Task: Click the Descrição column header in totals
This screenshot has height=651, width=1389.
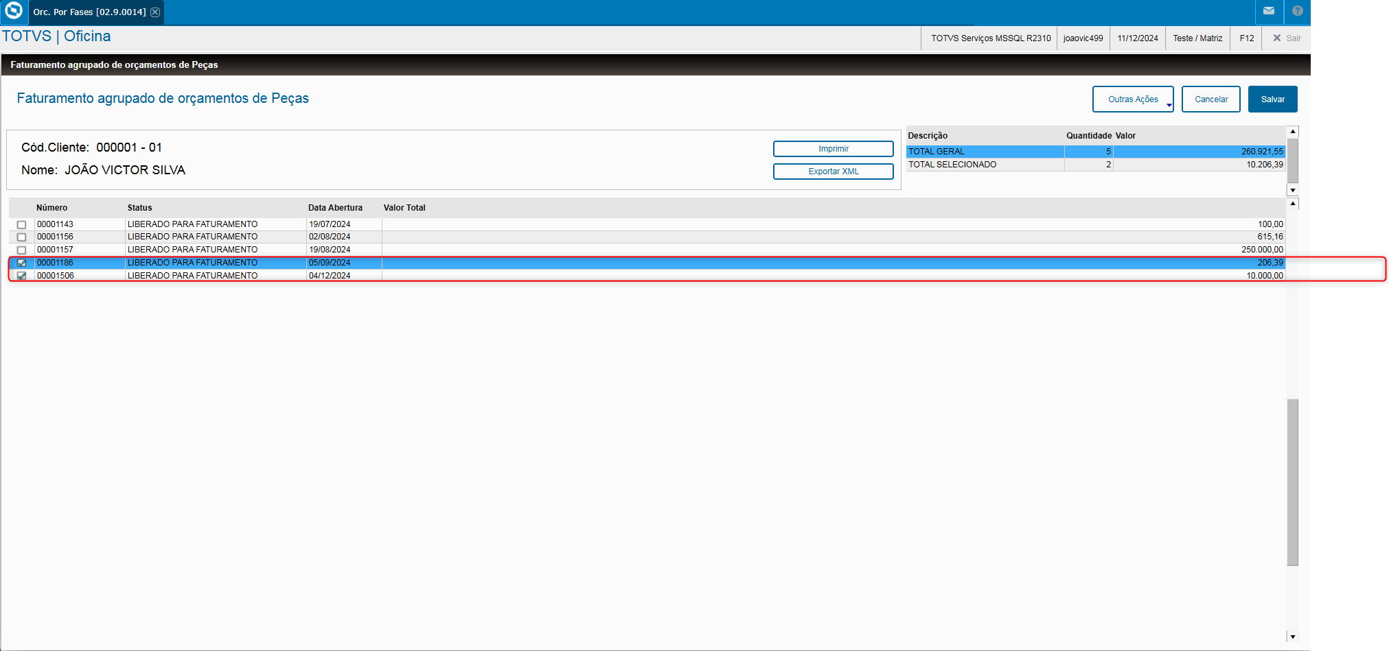Action: pyautogui.click(x=928, y=136)
